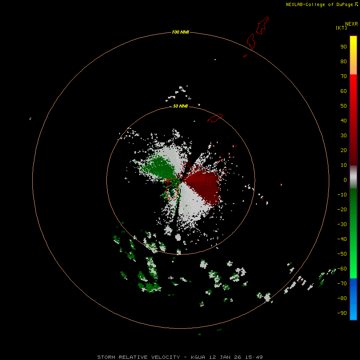Click the 50 NMI range ring label
The height and width of the screenshot is (360, 360).
180,106
